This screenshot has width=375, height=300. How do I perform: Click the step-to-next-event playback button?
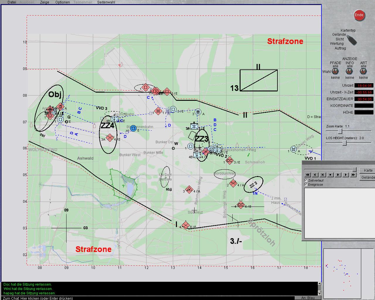[338, 175]
